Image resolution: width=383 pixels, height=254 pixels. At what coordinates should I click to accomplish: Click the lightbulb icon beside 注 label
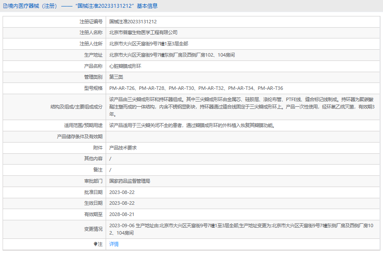(x=95, y=244)
